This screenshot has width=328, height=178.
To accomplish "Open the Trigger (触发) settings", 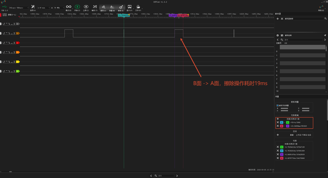I will tap(95, 8).
